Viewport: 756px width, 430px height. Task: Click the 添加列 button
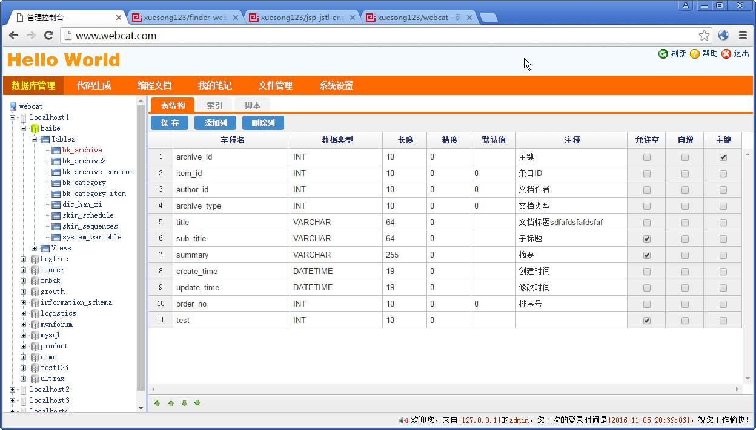pos(215,123)
